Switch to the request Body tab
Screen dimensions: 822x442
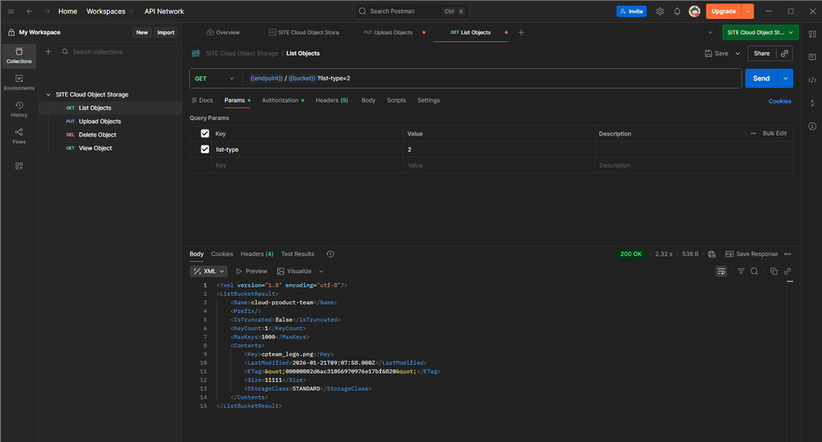click(x=368, y=100)
